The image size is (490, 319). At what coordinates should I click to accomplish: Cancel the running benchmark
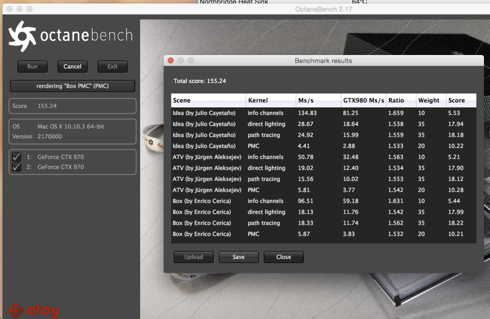(72, 66)
